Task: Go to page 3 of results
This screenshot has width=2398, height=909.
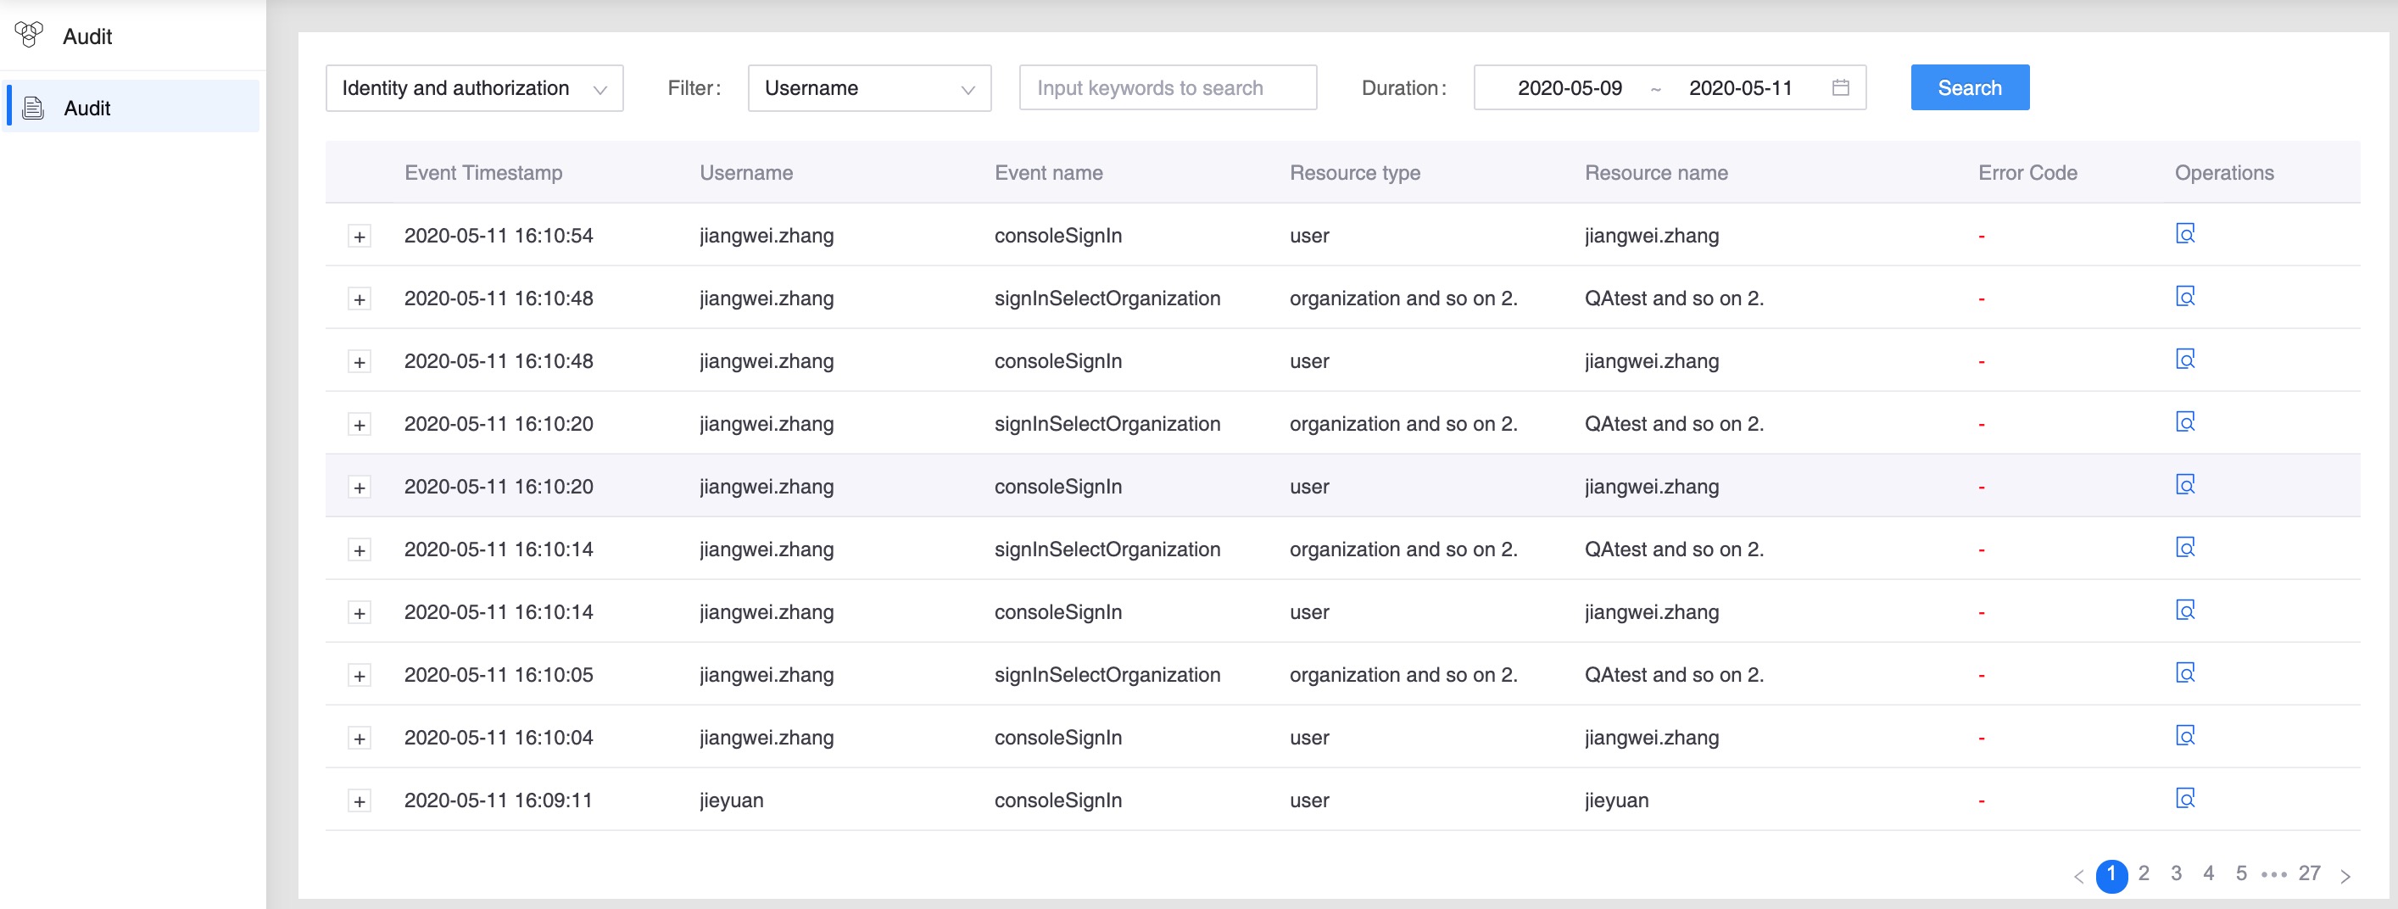Action: click(2177, 873)
